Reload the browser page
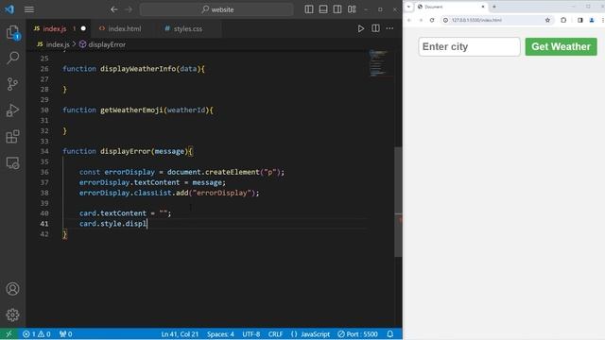This screenshot has width=605, height=340. click(x=432, y=20)
